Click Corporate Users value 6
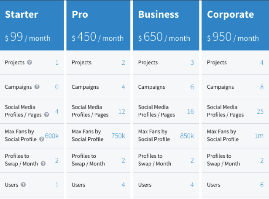269x199 pixels. (261, 185)
